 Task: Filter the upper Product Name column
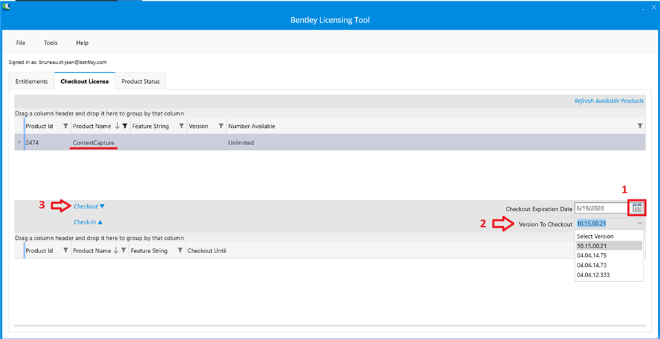(x=124, y=127)
